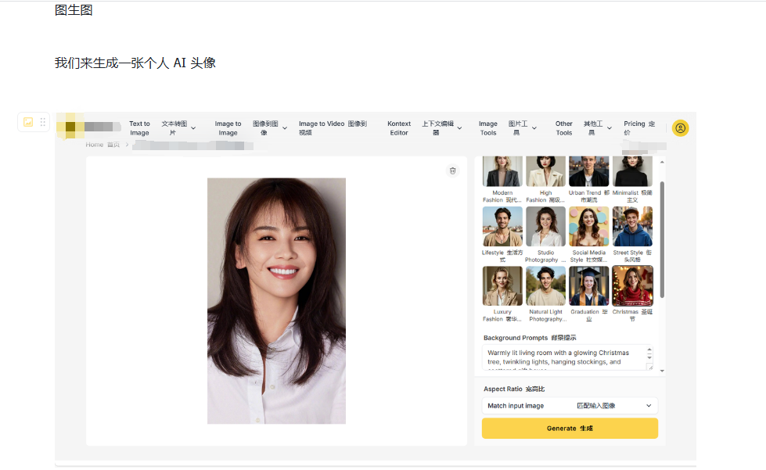Click the six-dot drag handle next to the image
The width and height of the screenshot is (766, 470).
[x=43, y=122]
